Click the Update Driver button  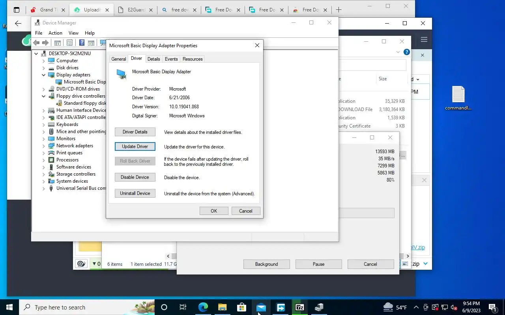click(135, 146)
